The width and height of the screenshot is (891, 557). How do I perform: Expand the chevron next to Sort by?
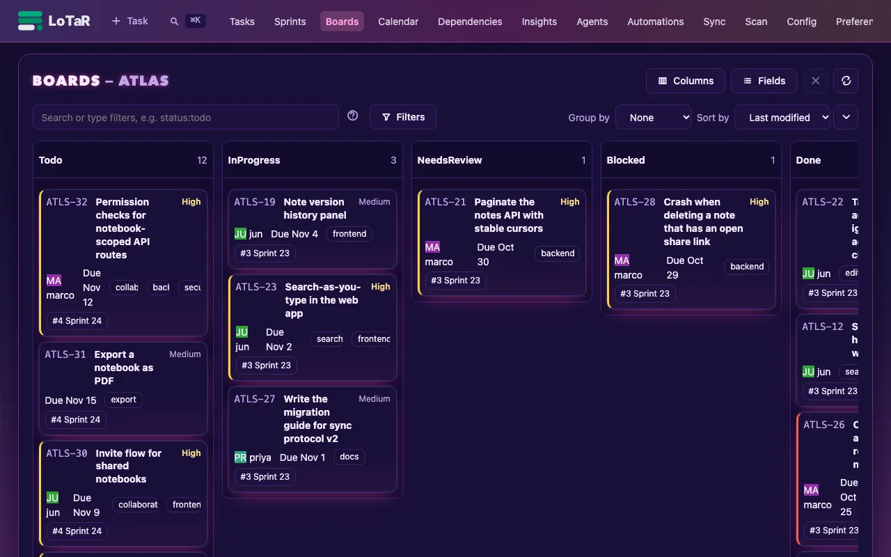[x=846, y=117]
